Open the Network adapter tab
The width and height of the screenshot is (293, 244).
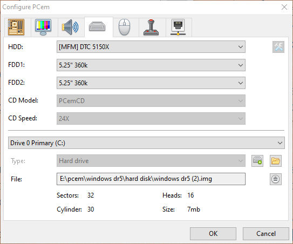coord(178,27)
